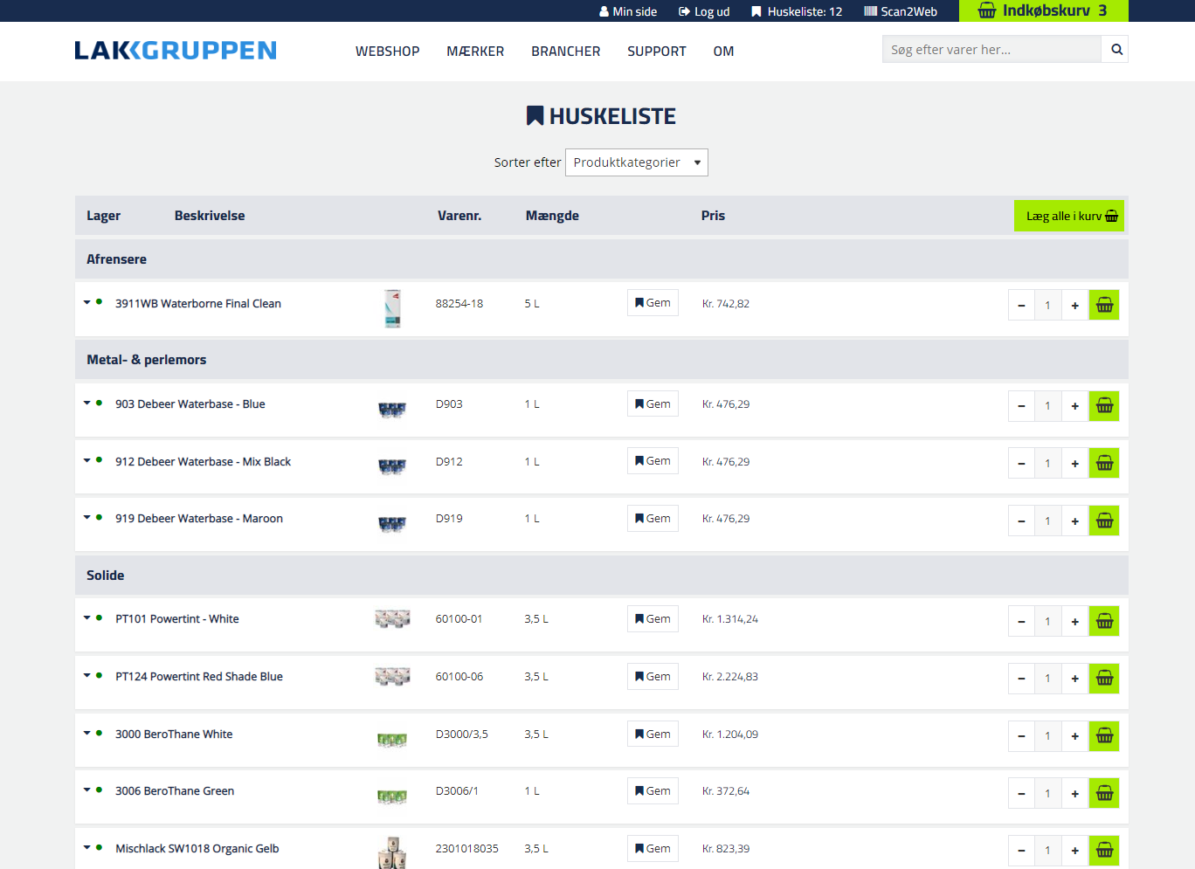Decrease quantity for PT101 Powertint White
The height and width of the screenshot is (869, 1195).
click(1021, 621)
